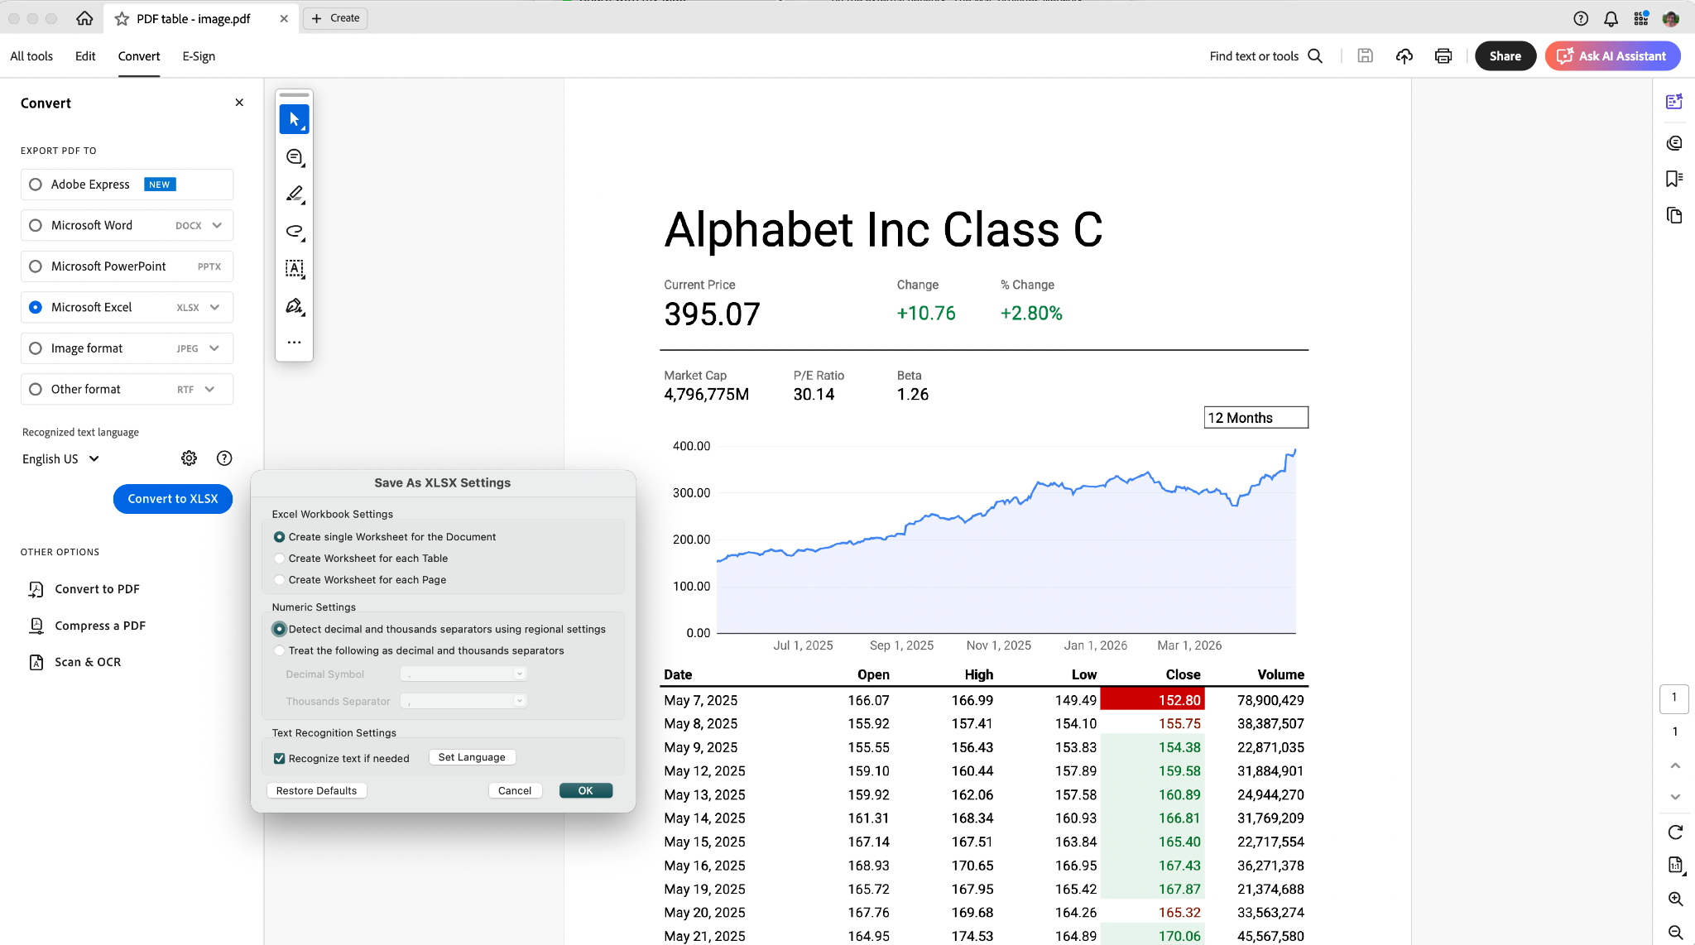1695x945 pixels.
Task: Click the Convert to XLSX button
Action: 173,499
